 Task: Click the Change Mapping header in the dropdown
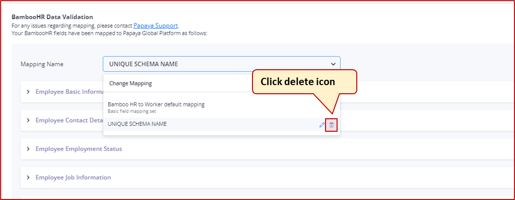[x=130, y=83]
